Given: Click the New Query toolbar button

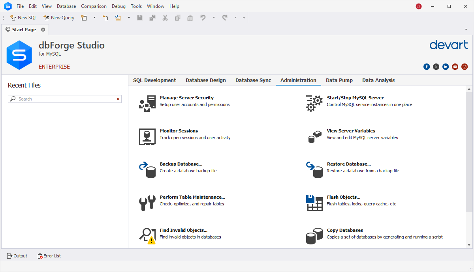Looking at the screenshot, I should click(x=59, y=18).
